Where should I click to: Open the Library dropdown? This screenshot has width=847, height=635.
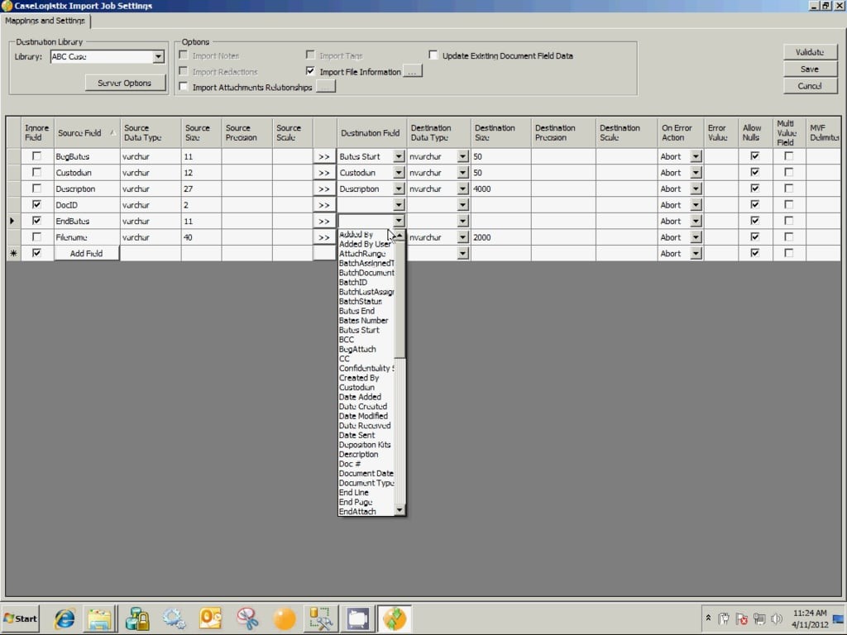(x=158, y=57)
